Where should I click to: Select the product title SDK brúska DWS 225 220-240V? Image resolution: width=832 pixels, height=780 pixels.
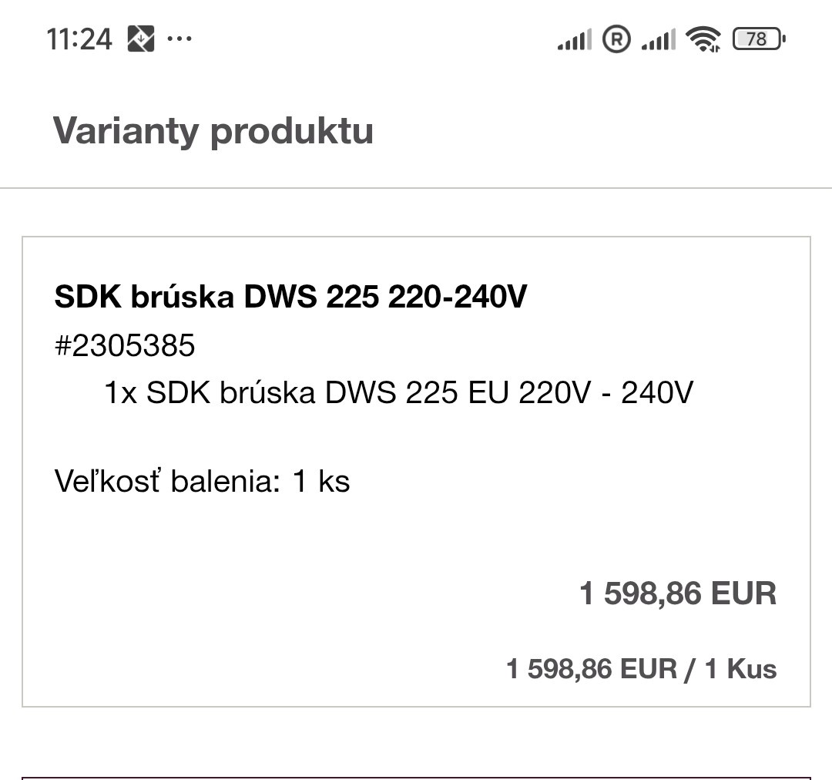[289, 295]
